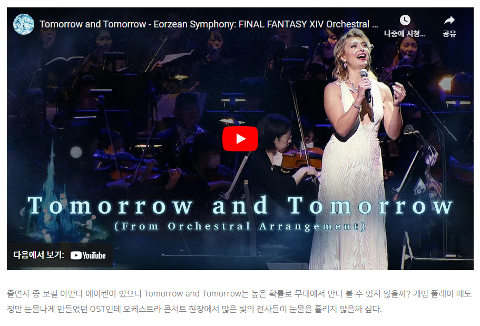Click the glowing stage lamp near the share icon
The image size is (480, 326).
tap(446, 83)
